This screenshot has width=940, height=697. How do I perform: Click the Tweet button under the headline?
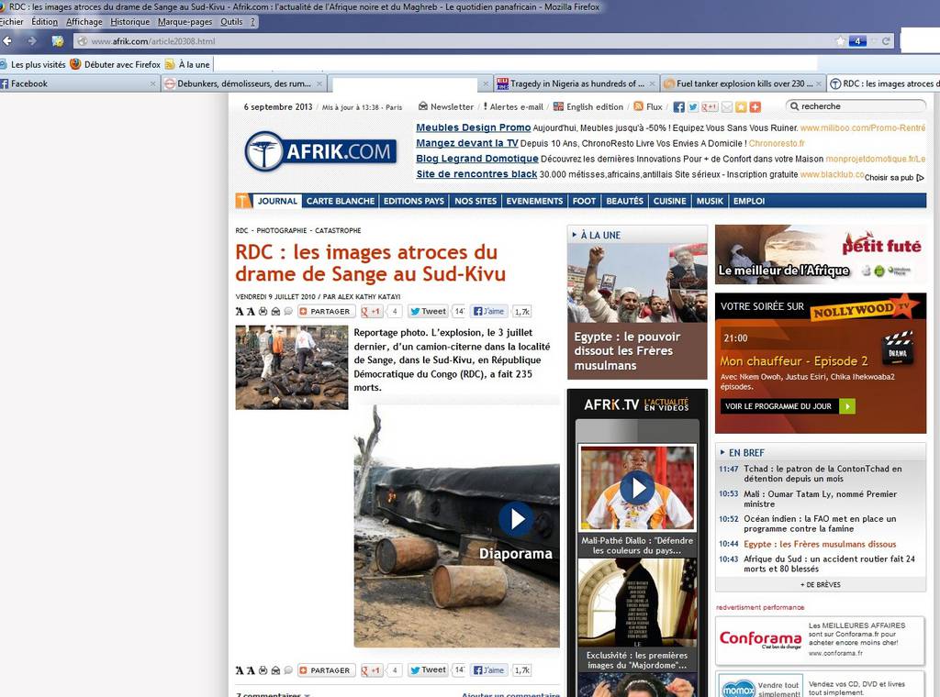tap(428, 312)
